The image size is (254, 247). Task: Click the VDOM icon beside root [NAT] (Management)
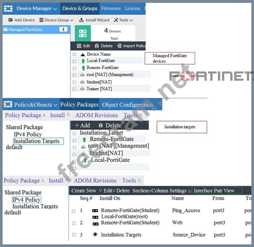(82, 75)
